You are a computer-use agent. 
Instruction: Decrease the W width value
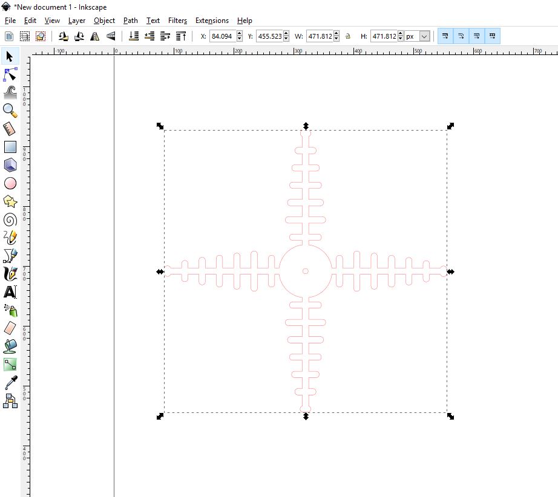336,39
